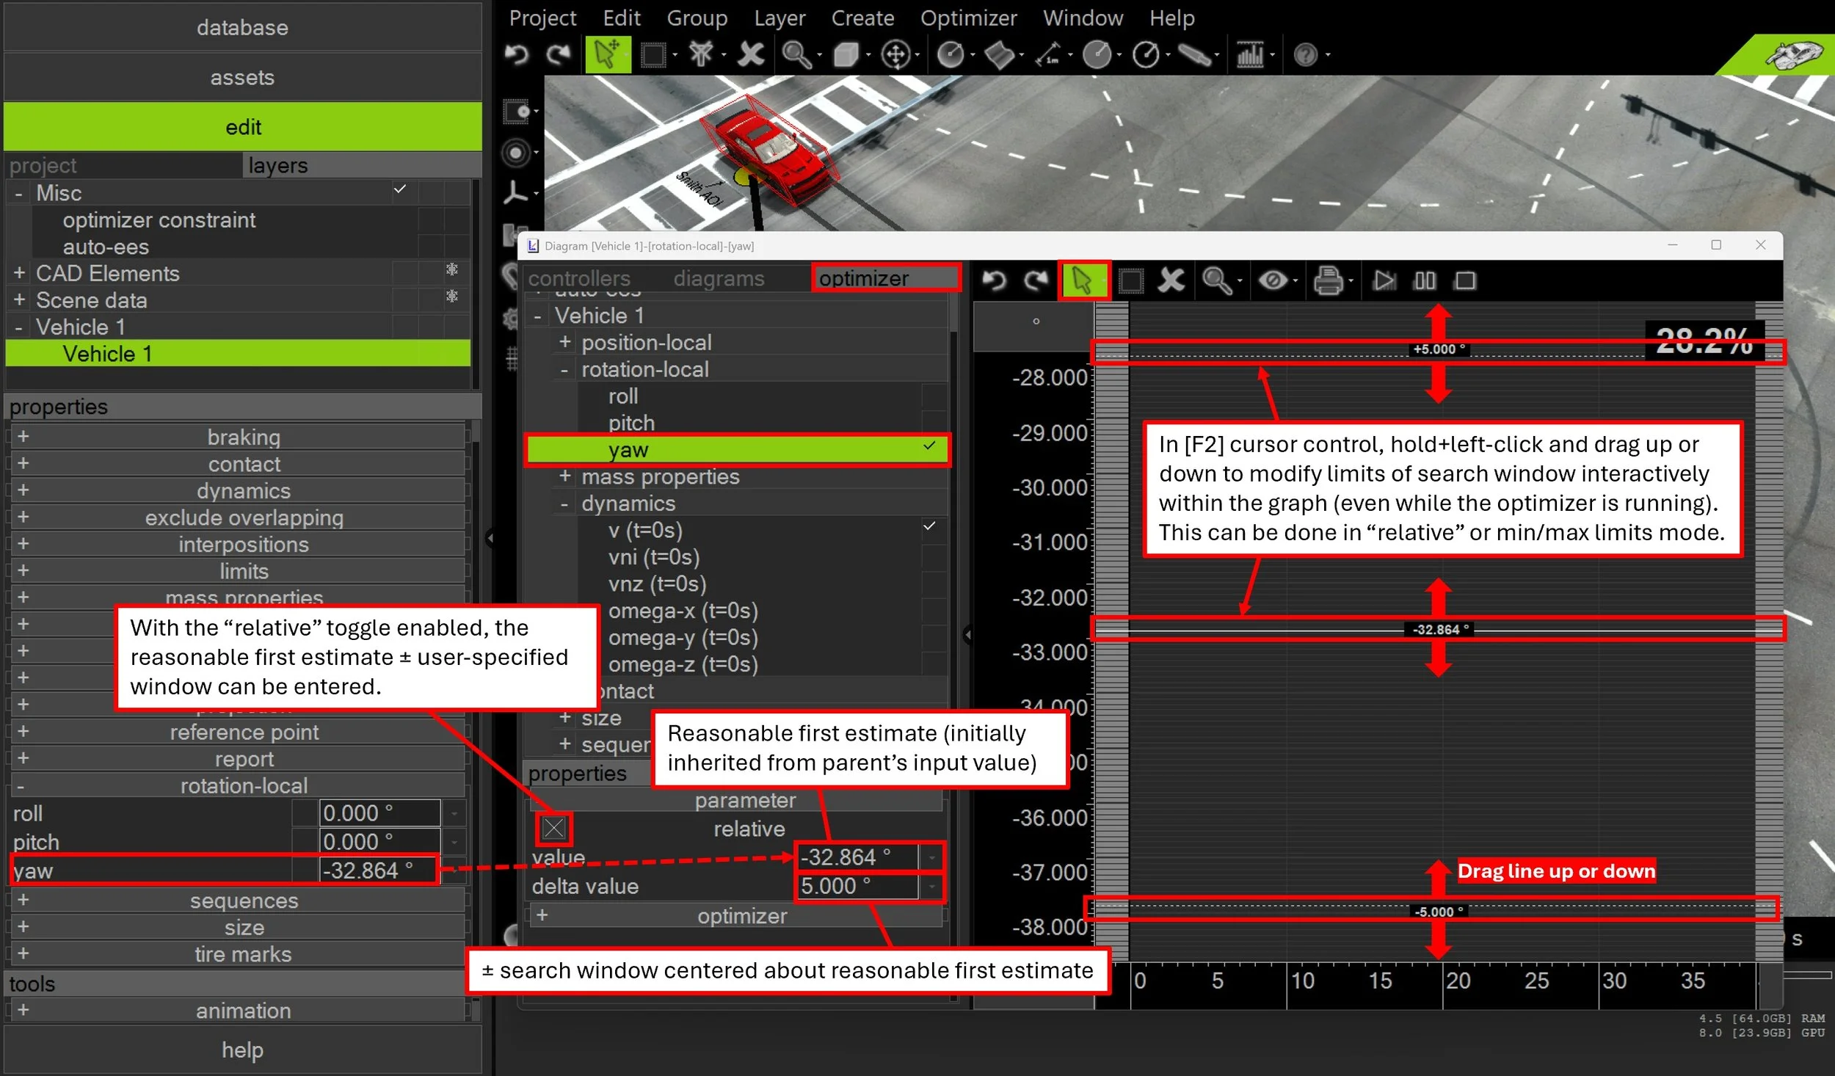
Task: Click the delta value input field
Action: click(x=856, y=886)
